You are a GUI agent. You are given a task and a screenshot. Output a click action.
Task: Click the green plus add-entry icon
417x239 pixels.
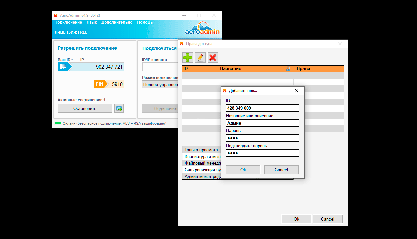click(188, 58)
